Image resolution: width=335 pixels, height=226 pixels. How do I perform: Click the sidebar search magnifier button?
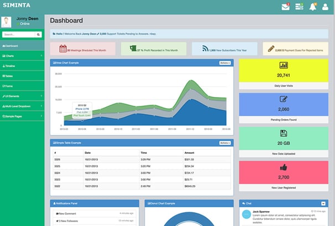tap(38, 35)
